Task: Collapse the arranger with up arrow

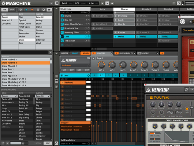Action: (56, 9)
